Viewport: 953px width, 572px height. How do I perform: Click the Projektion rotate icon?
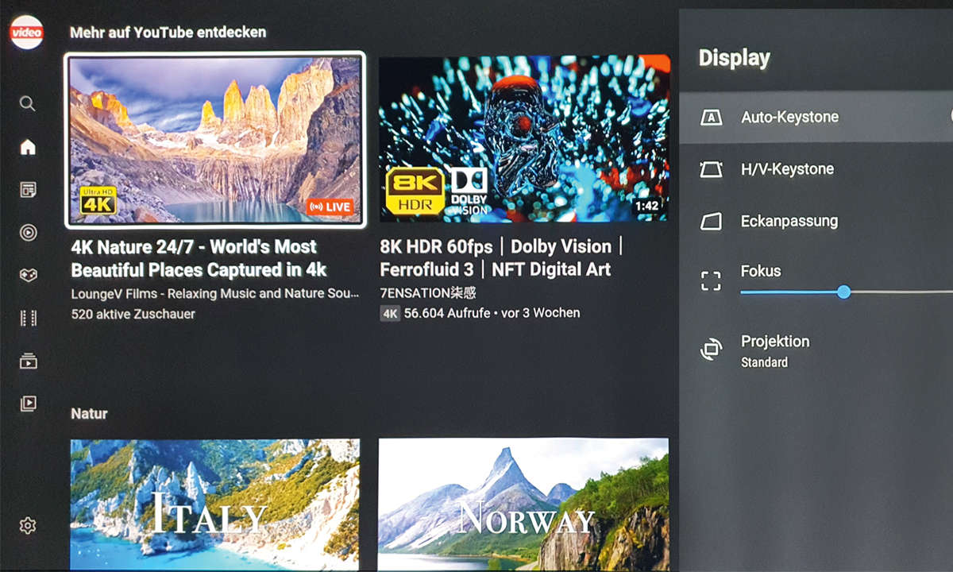pyautogui.click(x=711, y=350)
